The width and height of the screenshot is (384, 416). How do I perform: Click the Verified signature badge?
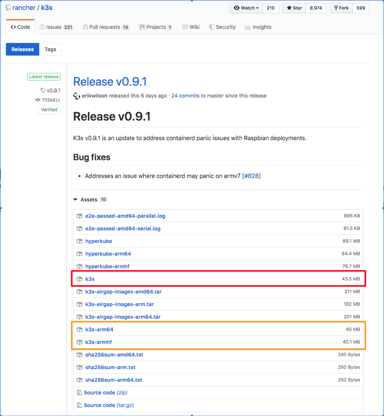click(x=49, y=110)
